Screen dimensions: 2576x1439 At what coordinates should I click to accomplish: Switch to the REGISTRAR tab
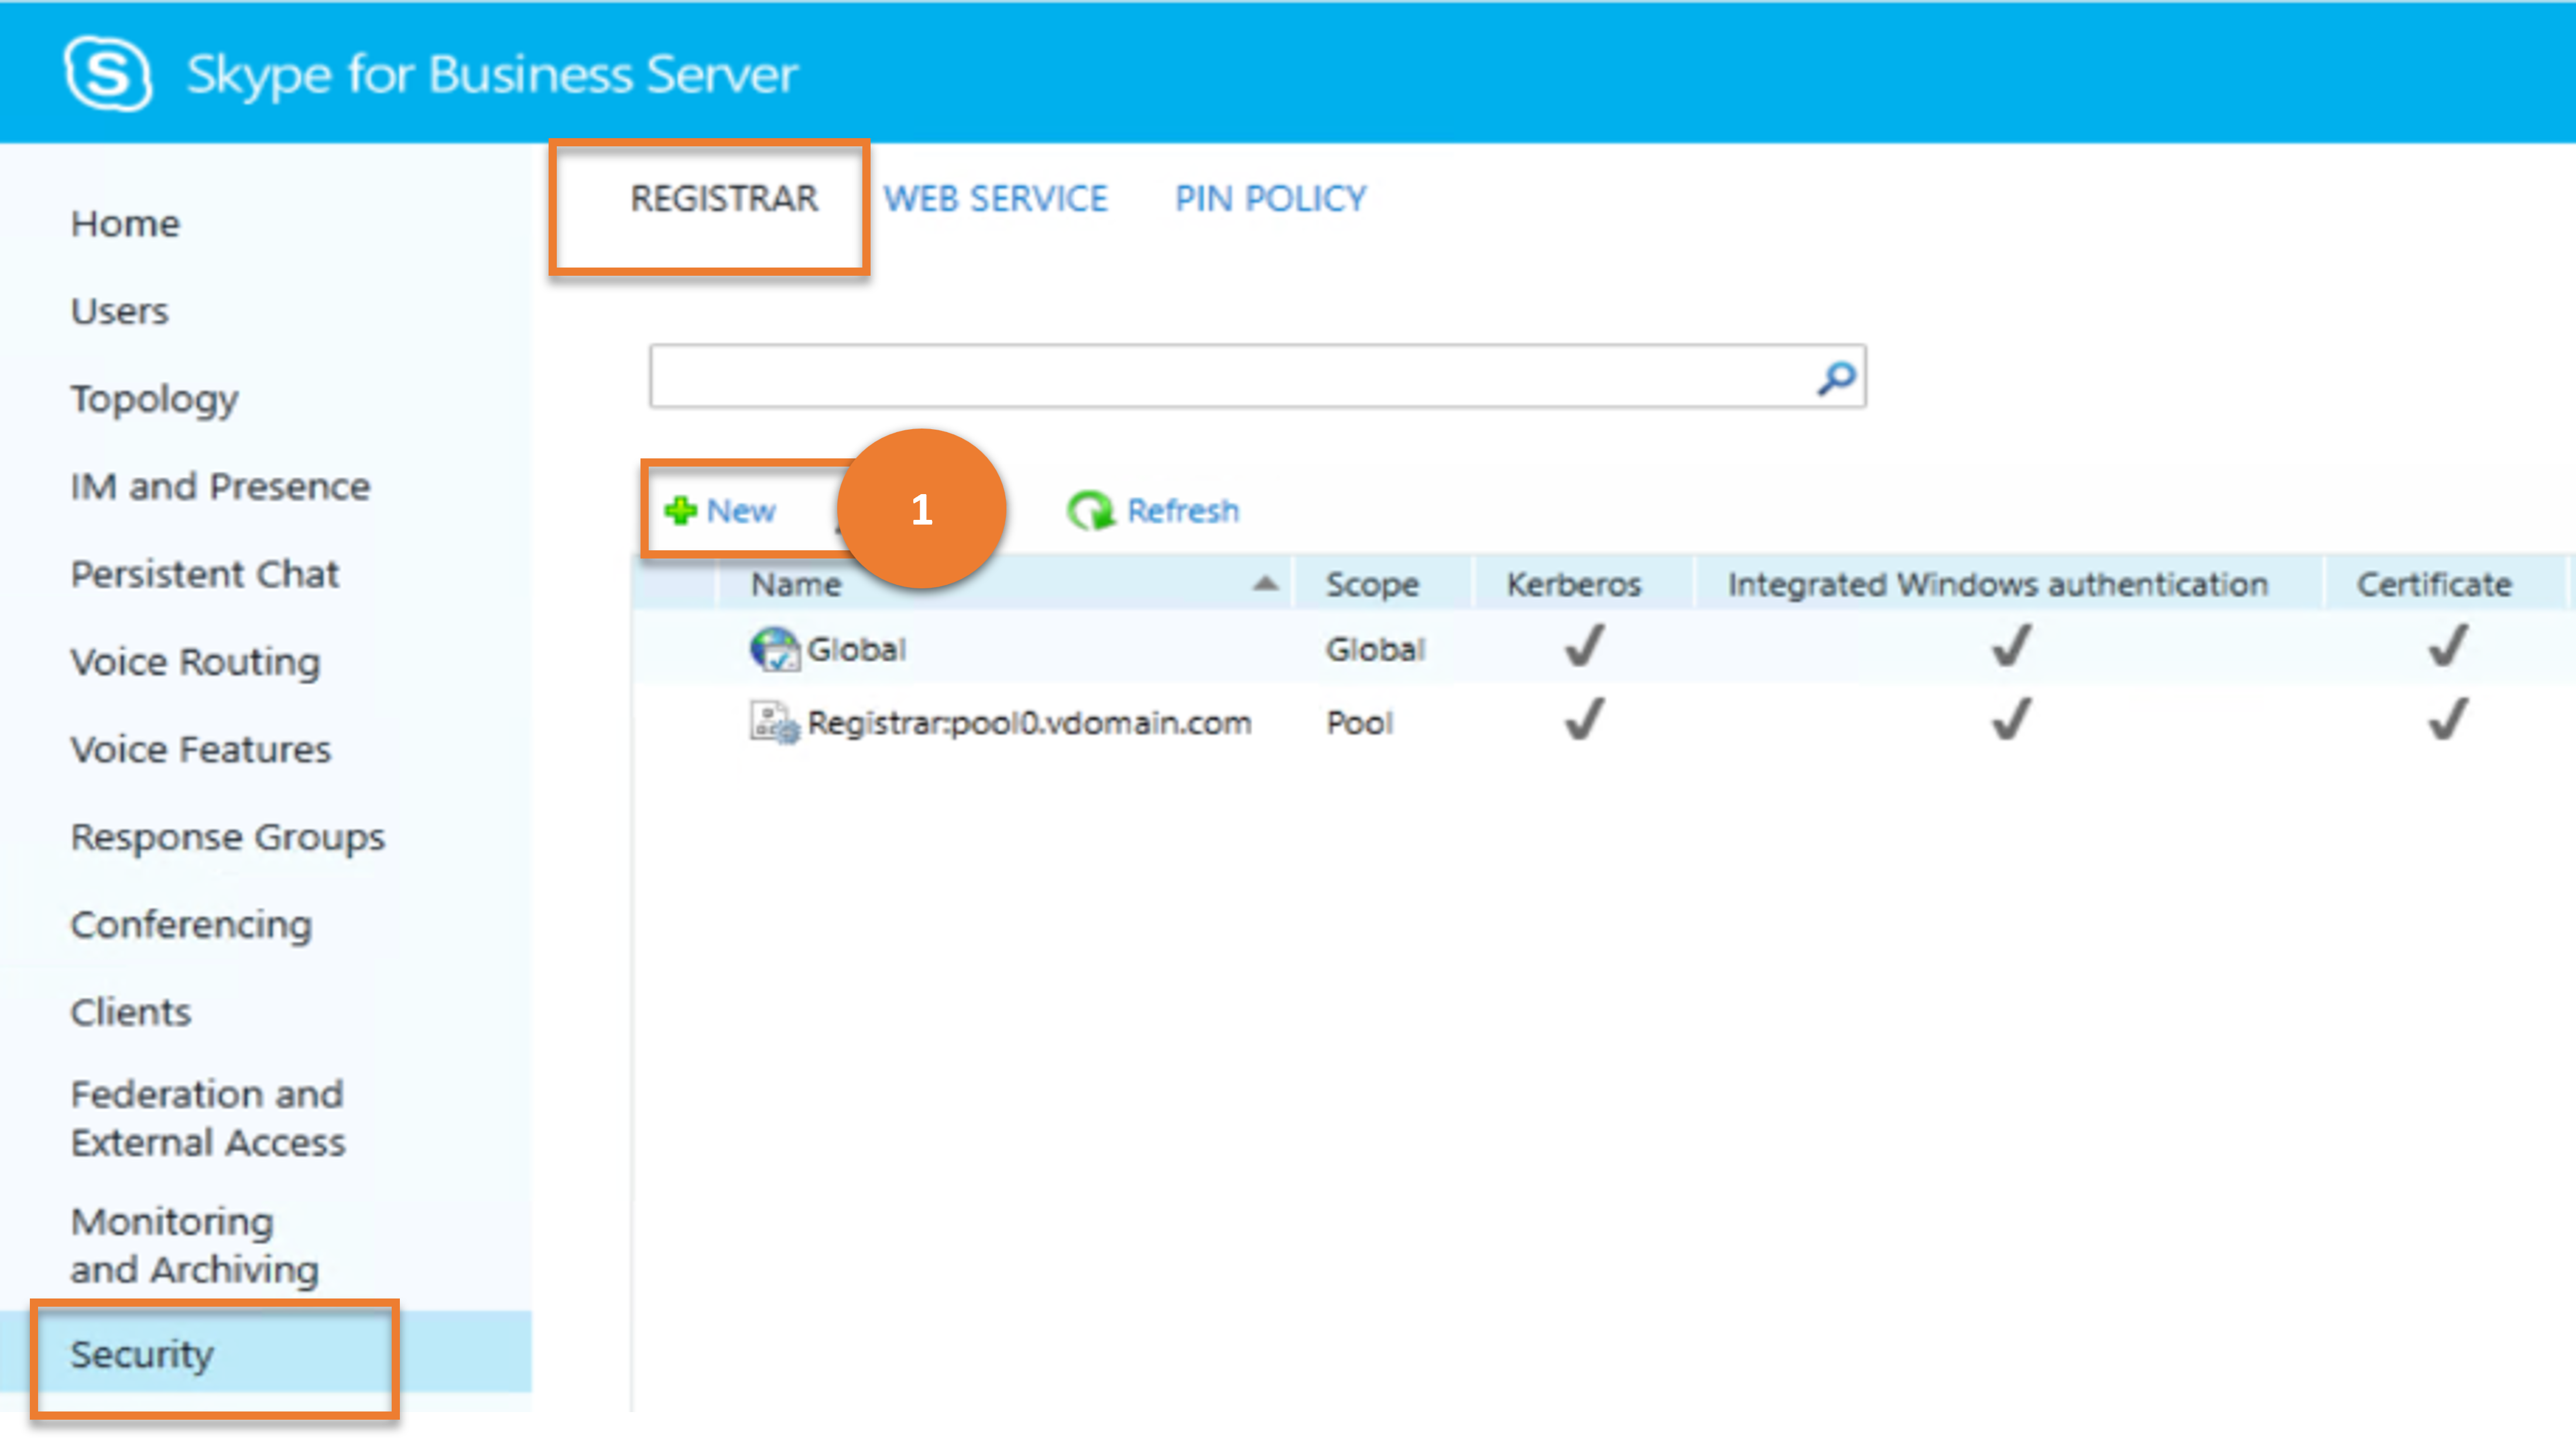pos(724,198)
